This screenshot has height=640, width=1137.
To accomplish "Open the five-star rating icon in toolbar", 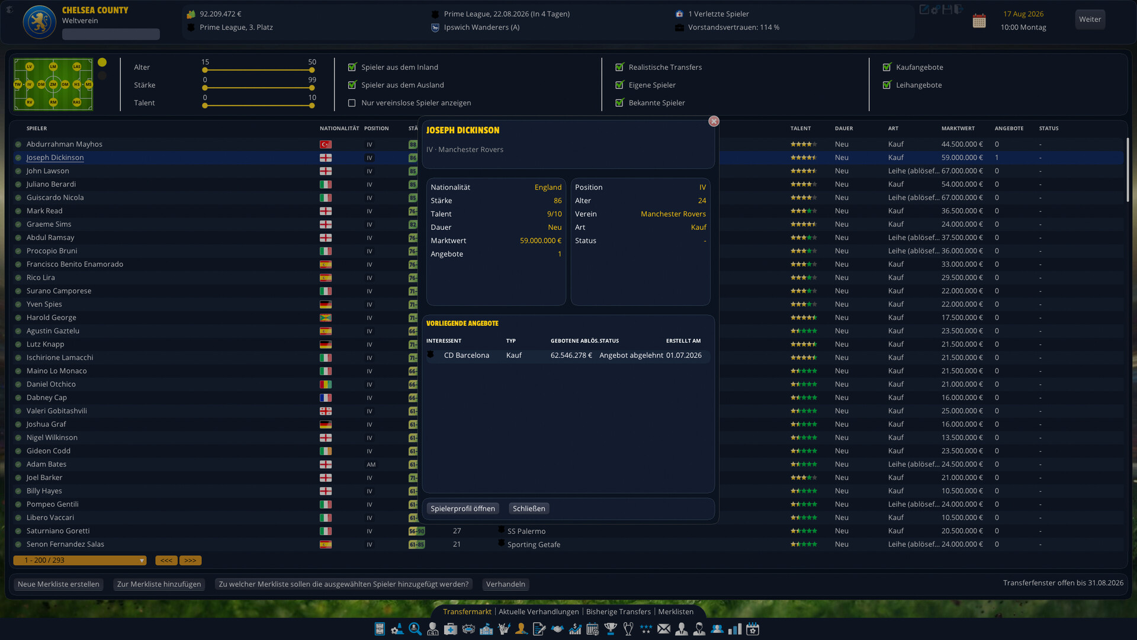I will (x=646, y=629).
